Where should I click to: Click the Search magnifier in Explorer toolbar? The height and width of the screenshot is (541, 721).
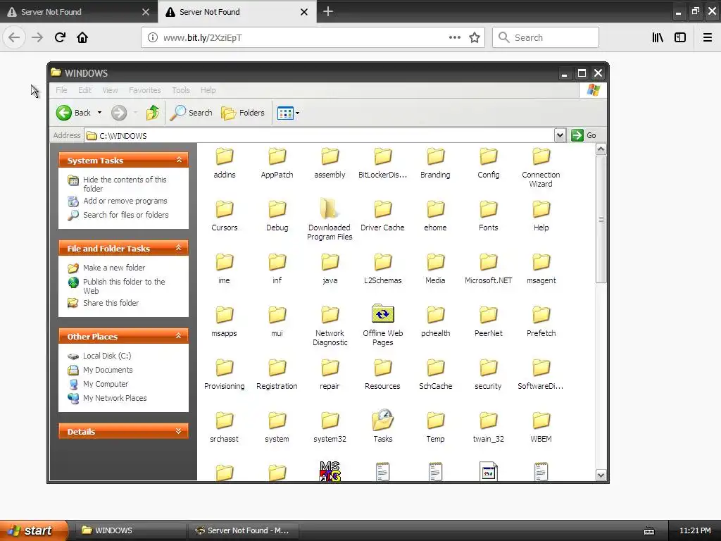(x=177, y=113)
